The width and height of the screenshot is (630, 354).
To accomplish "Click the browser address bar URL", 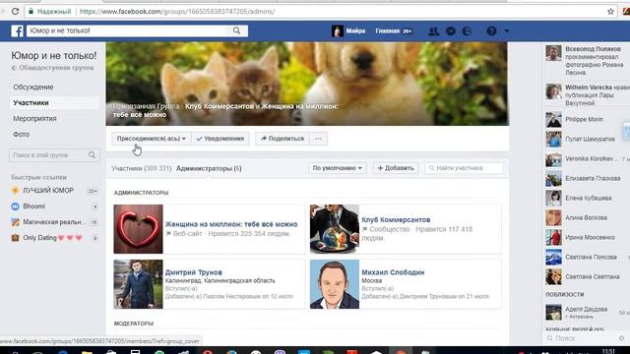I will coord(177,11).
